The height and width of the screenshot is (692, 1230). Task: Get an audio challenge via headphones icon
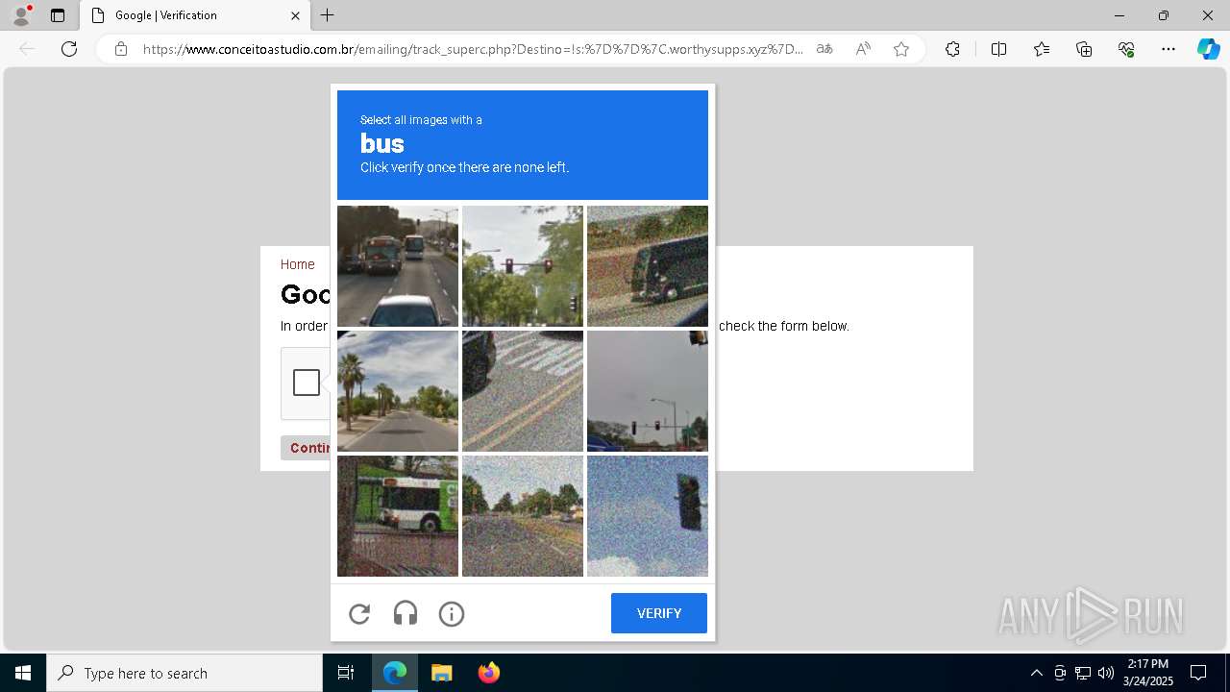(x=406, y=613)
